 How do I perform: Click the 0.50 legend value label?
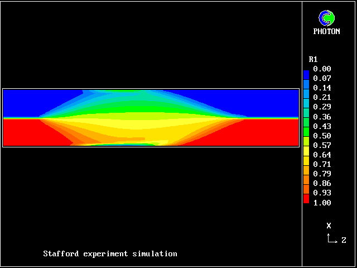point(322,136)
